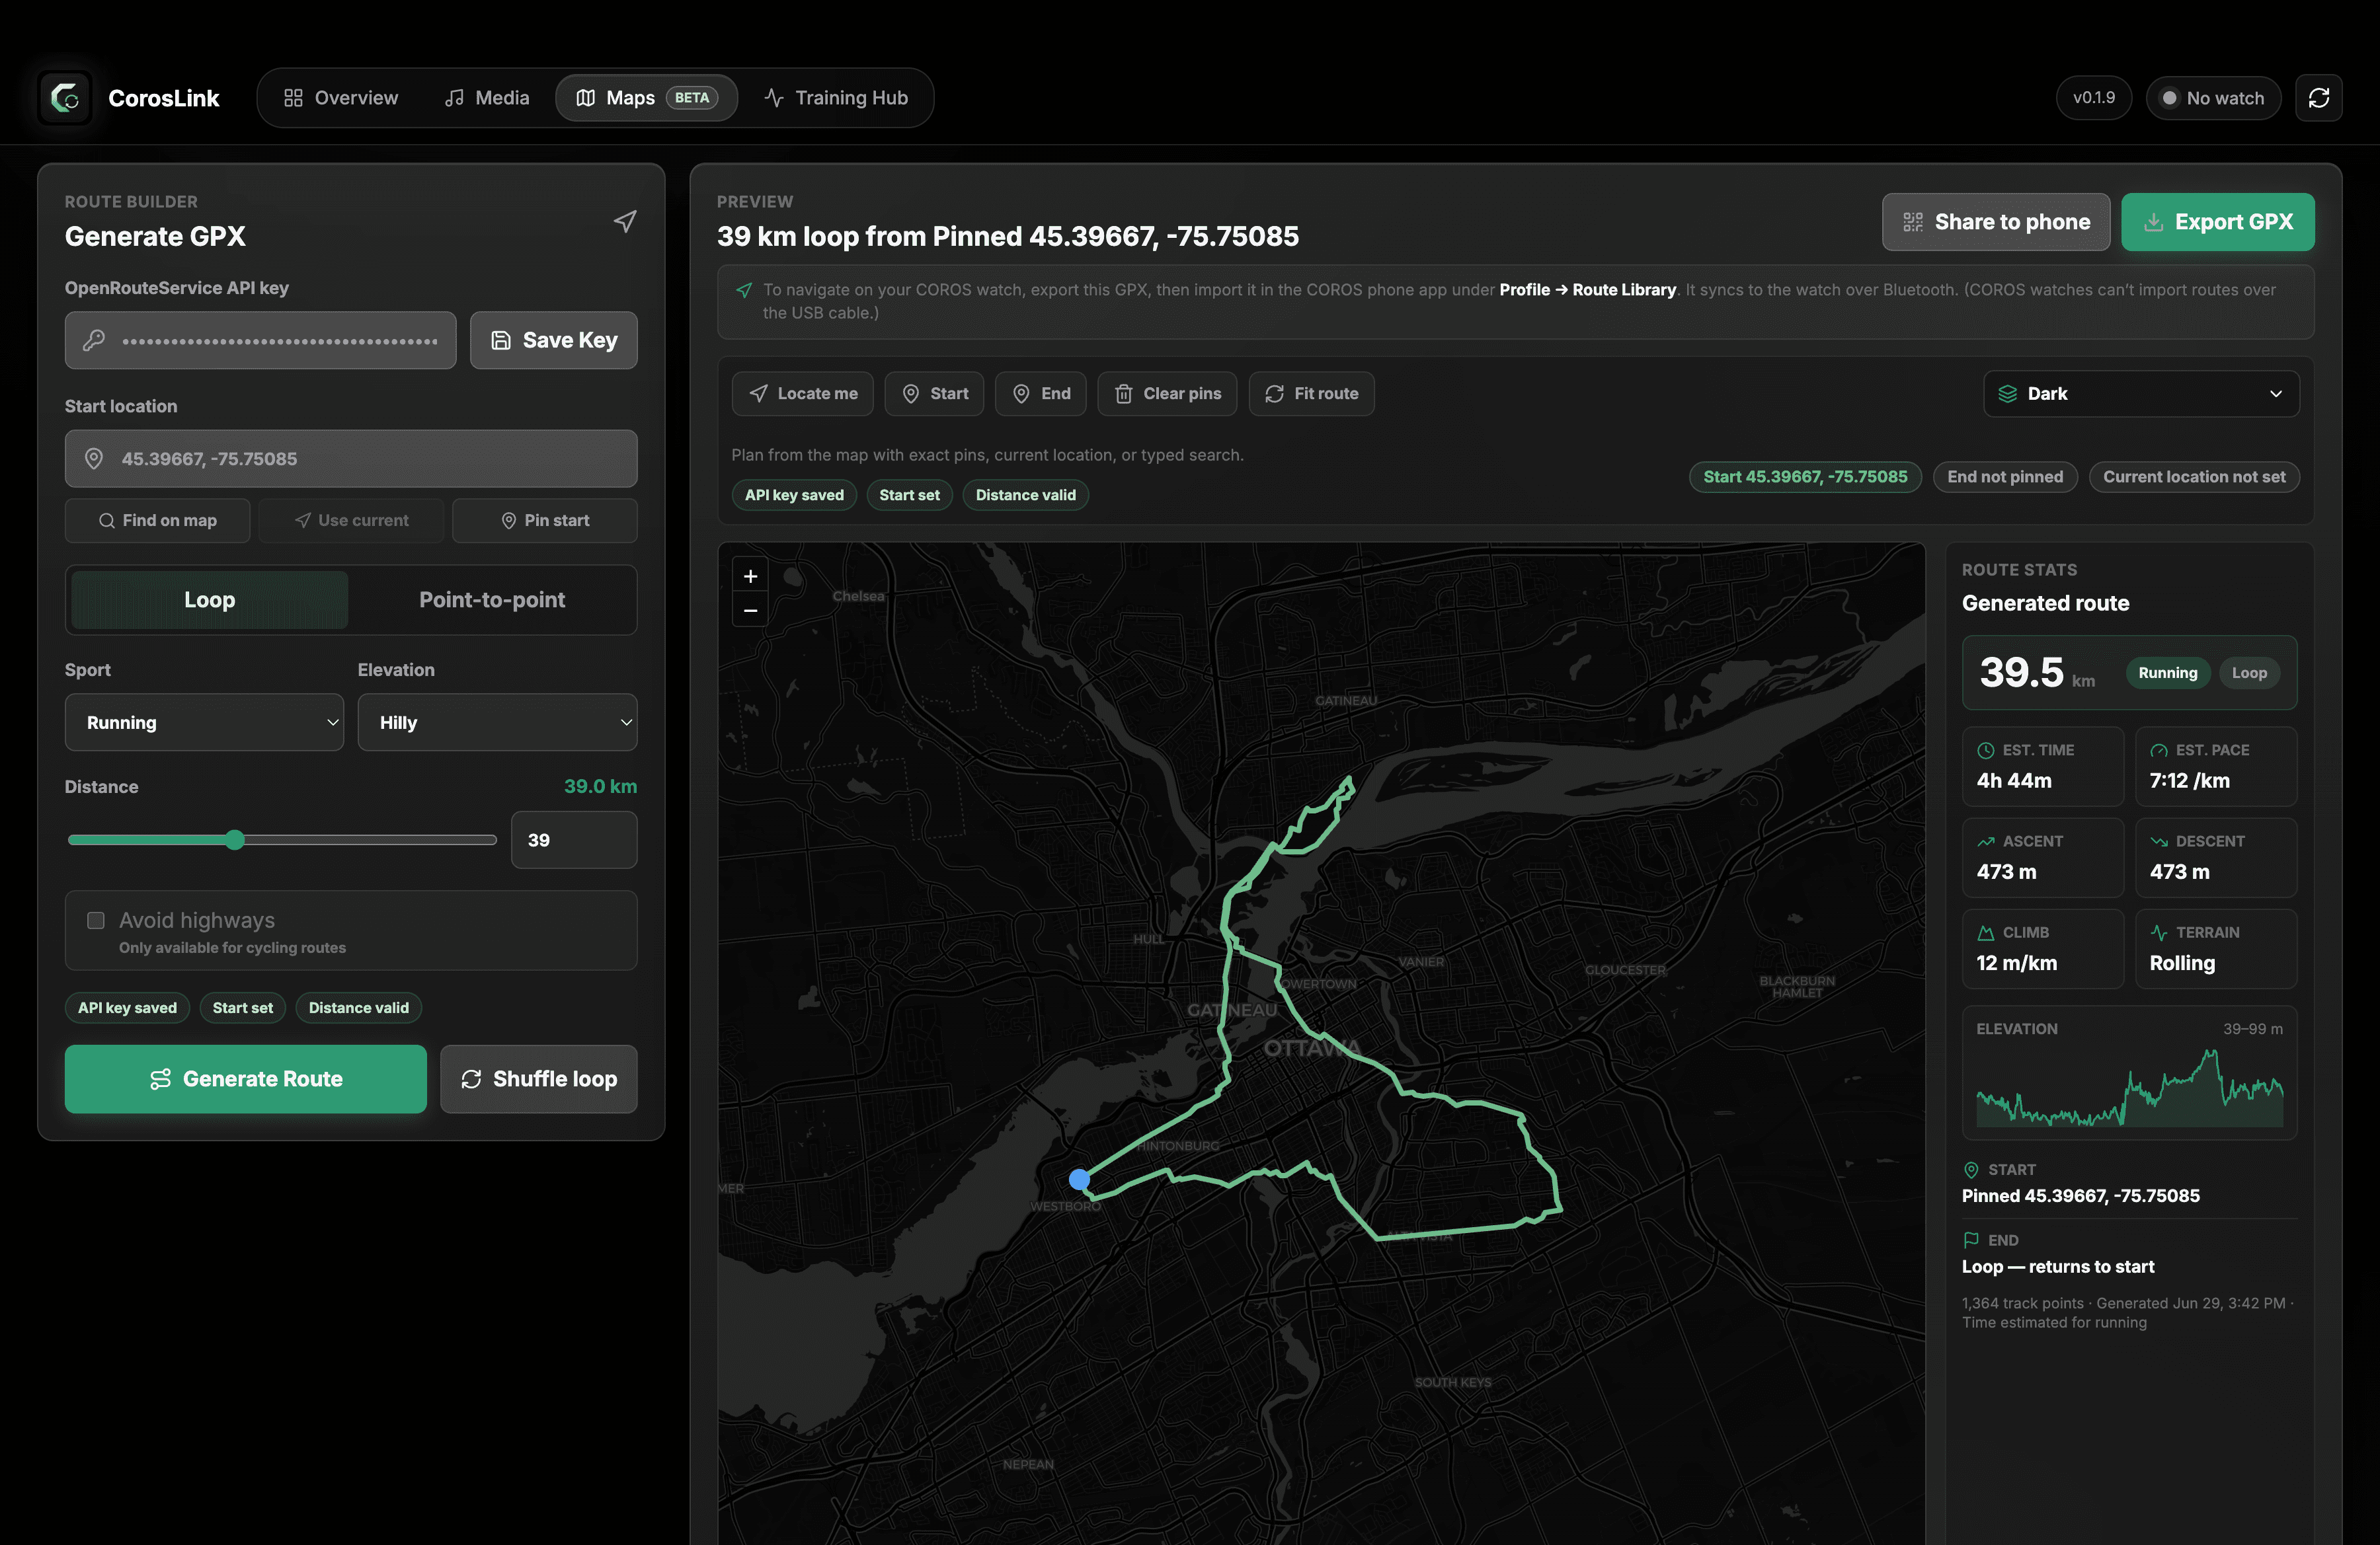Toggle the Avoid highways checkbox
The height and width of the screenshot is (1545, 2380).
coord(96,921)
